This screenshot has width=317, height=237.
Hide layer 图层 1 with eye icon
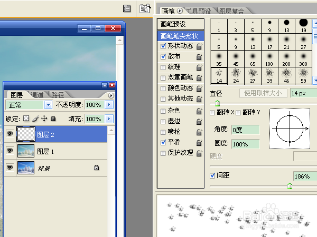click(x=10, y=150)
